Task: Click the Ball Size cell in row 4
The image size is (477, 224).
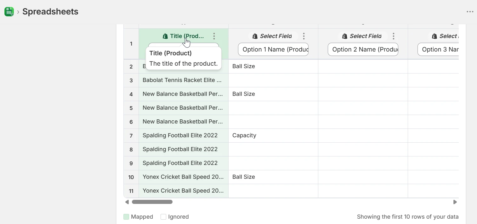Action: [273, 94]
